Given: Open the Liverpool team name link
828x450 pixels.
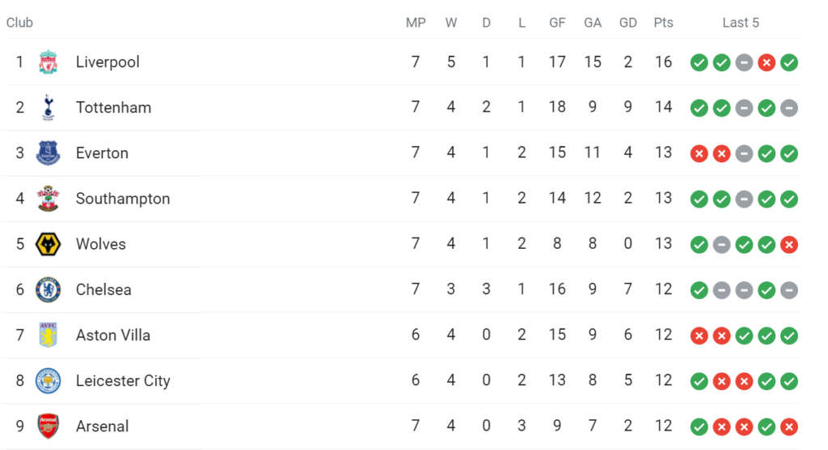Looking at the screenshot, I should tap(108, 61).
